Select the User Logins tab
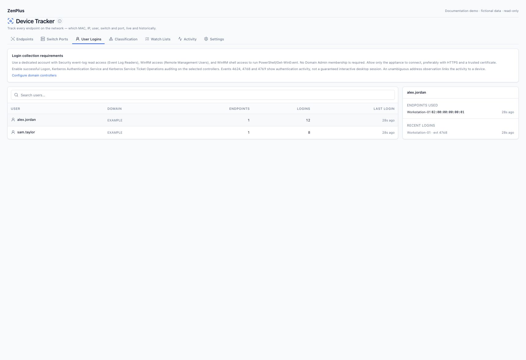 click(x=88, y=39)
